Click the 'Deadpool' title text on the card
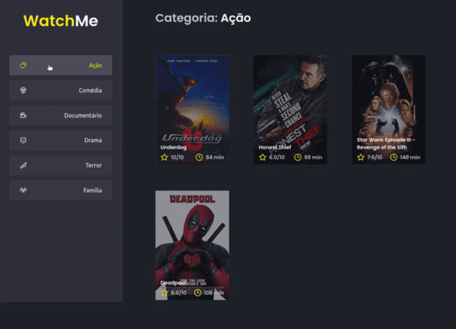Image resolution: width=456 pixels, height=329 pixels. 173,283
